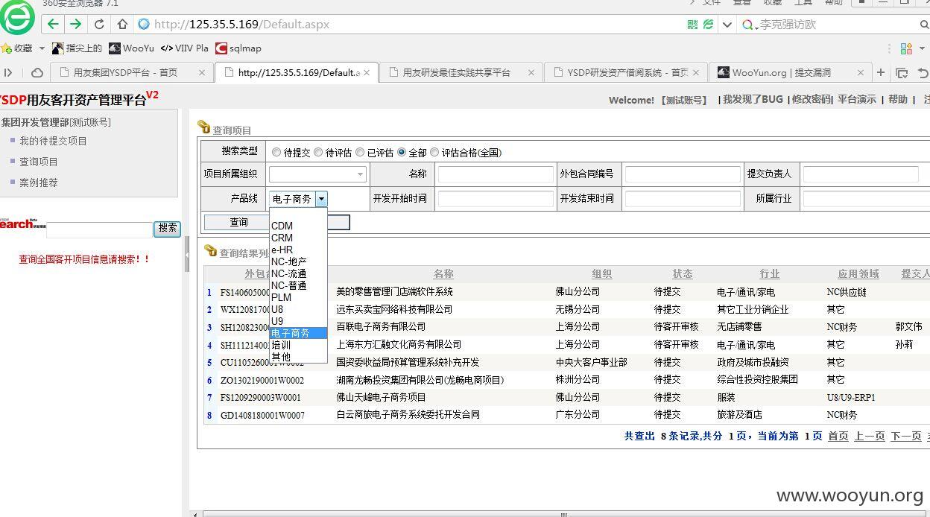Choose NC-地产 from product line list

[x=298, y=261]
